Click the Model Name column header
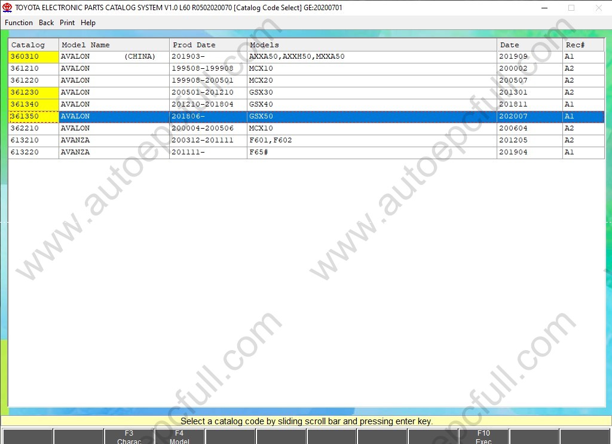The image size is (612, 444). click(x=114, y=44)
